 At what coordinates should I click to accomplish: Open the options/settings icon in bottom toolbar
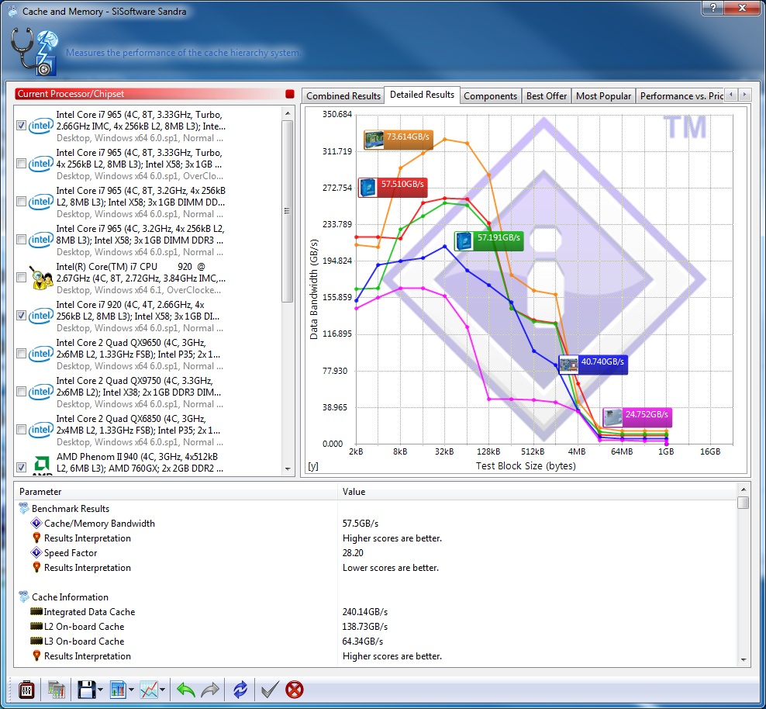[26, 690]
